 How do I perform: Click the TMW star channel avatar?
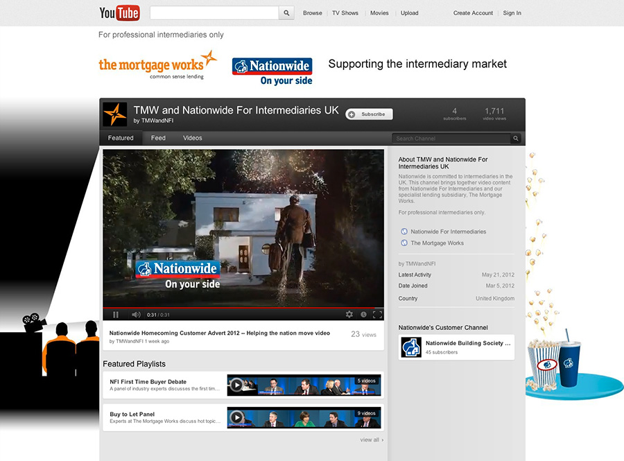(x=115, y=114)
